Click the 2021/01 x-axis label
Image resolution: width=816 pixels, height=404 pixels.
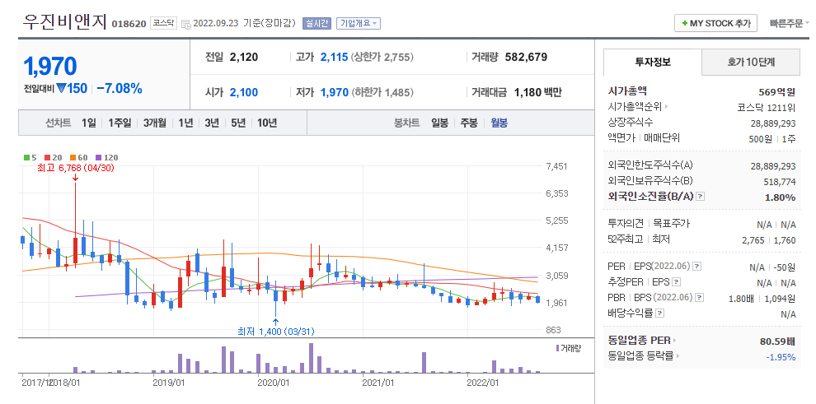pyautogui.click(x=379, y=383)
